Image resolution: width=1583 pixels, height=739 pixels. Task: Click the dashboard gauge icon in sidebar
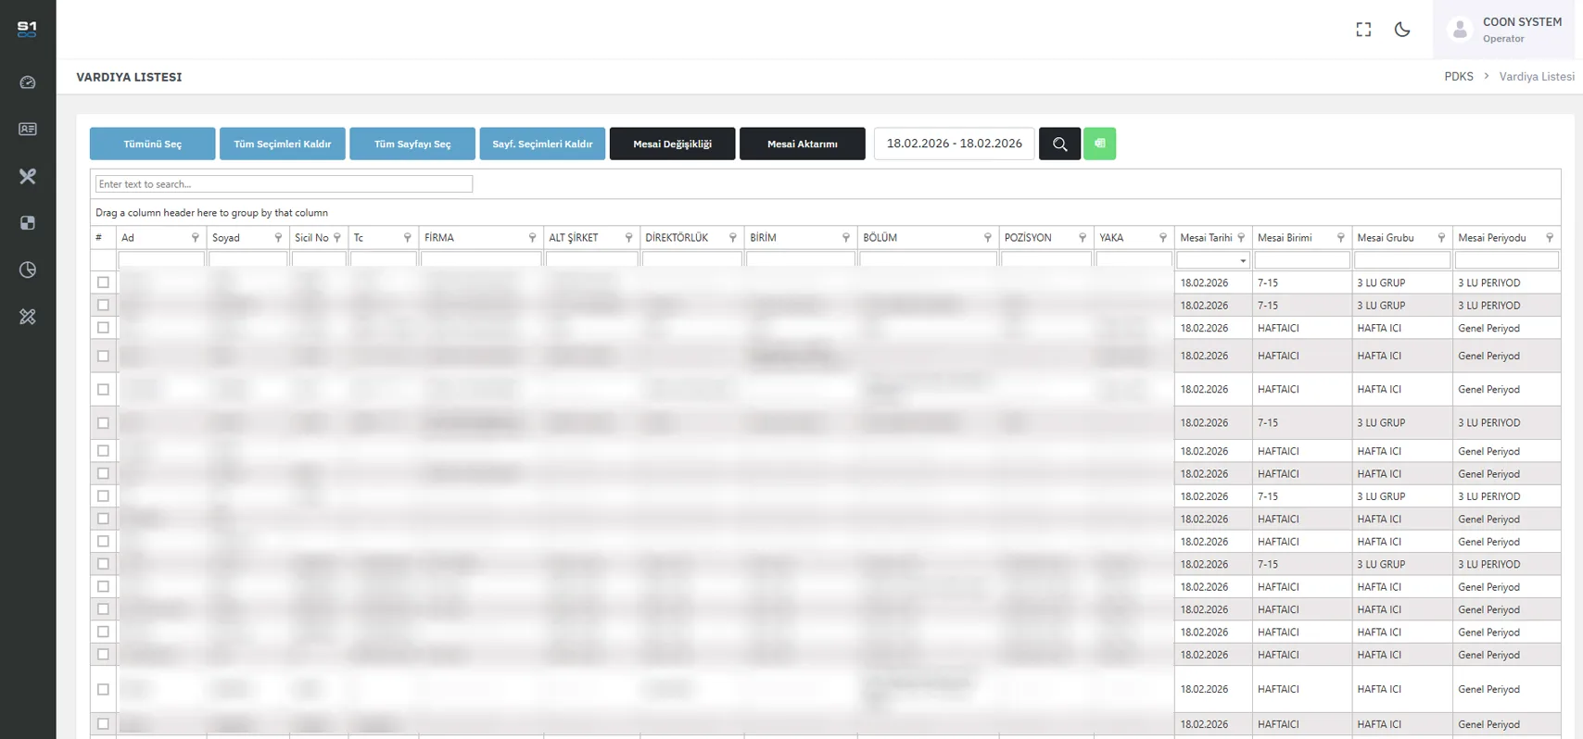click(28, 82)
